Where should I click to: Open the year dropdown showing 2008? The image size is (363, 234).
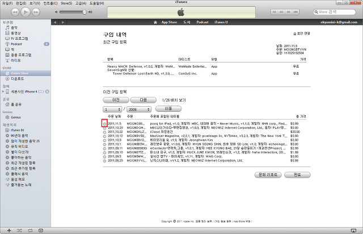click(138, 109)
